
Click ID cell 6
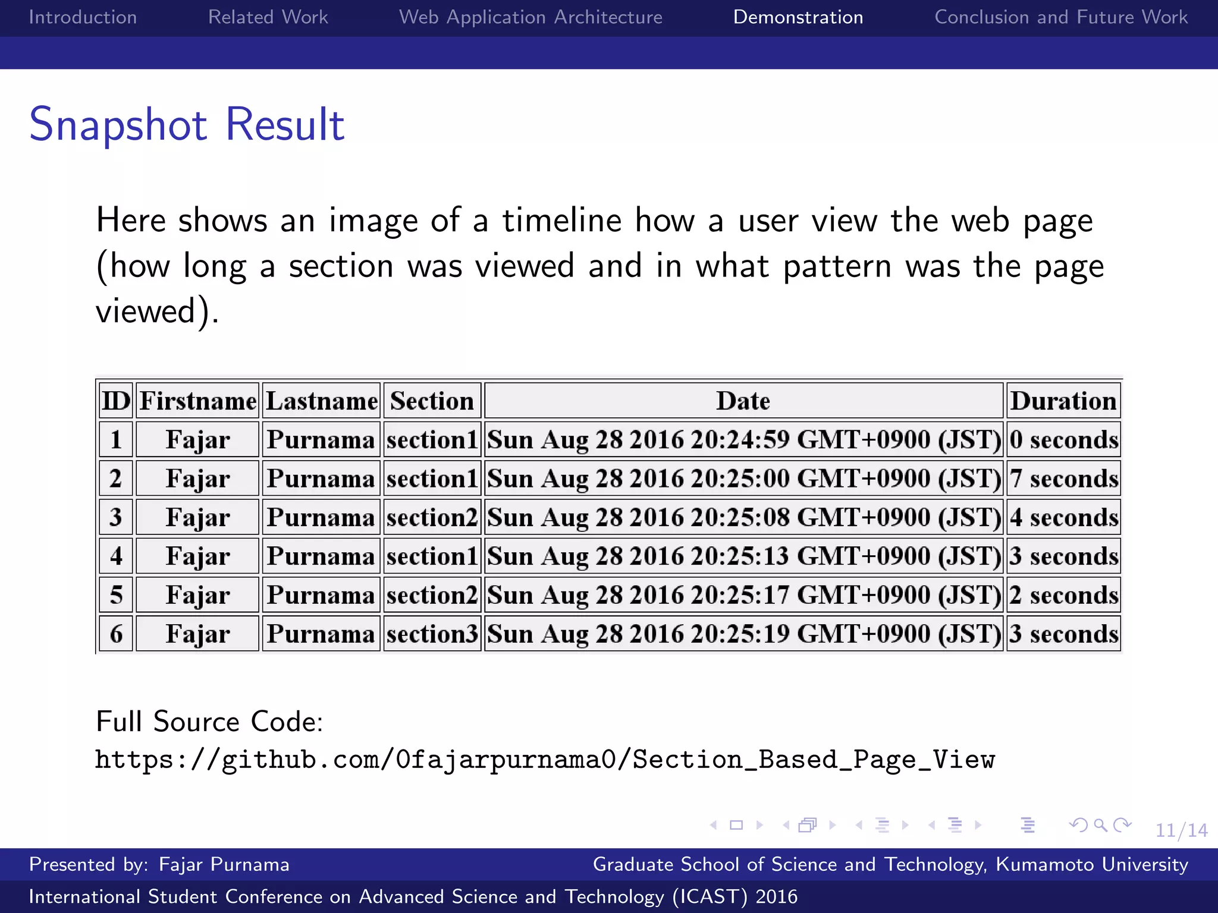click(116, 634)
